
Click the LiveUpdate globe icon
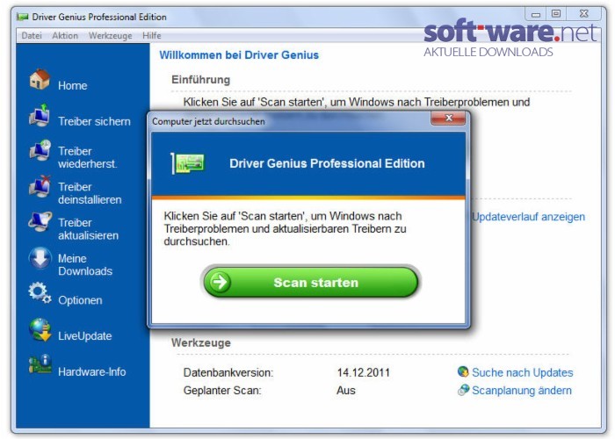[x=40, y=329]
